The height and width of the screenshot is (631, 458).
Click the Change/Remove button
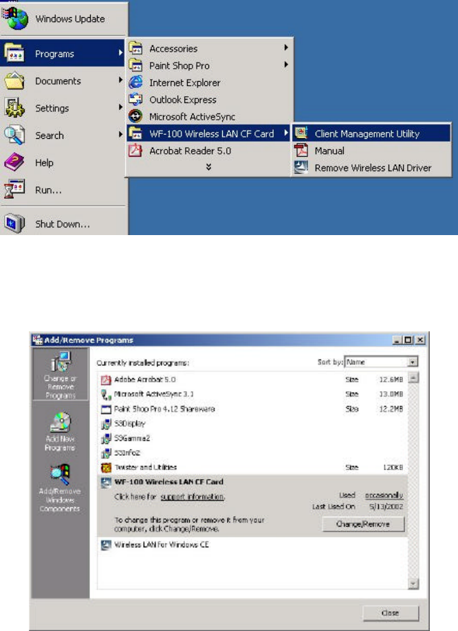pyautogui.click(x=363, y=524)
